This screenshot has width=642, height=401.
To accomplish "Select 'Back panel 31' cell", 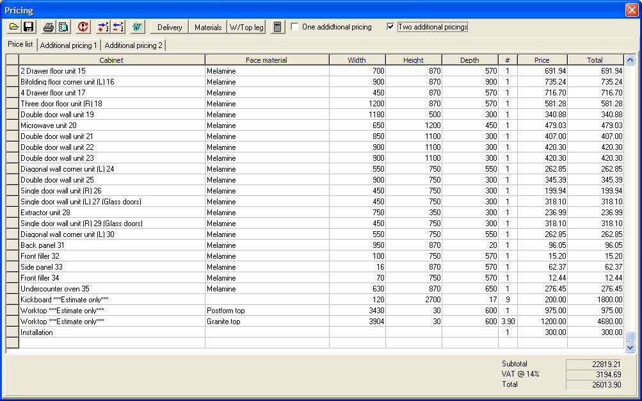I will click(x=111, y=245).
